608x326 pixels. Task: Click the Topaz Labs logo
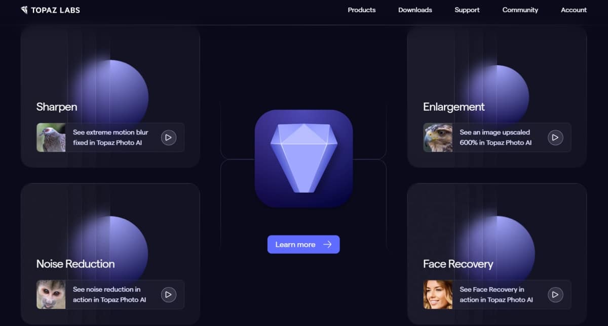[x=50, y=10]
